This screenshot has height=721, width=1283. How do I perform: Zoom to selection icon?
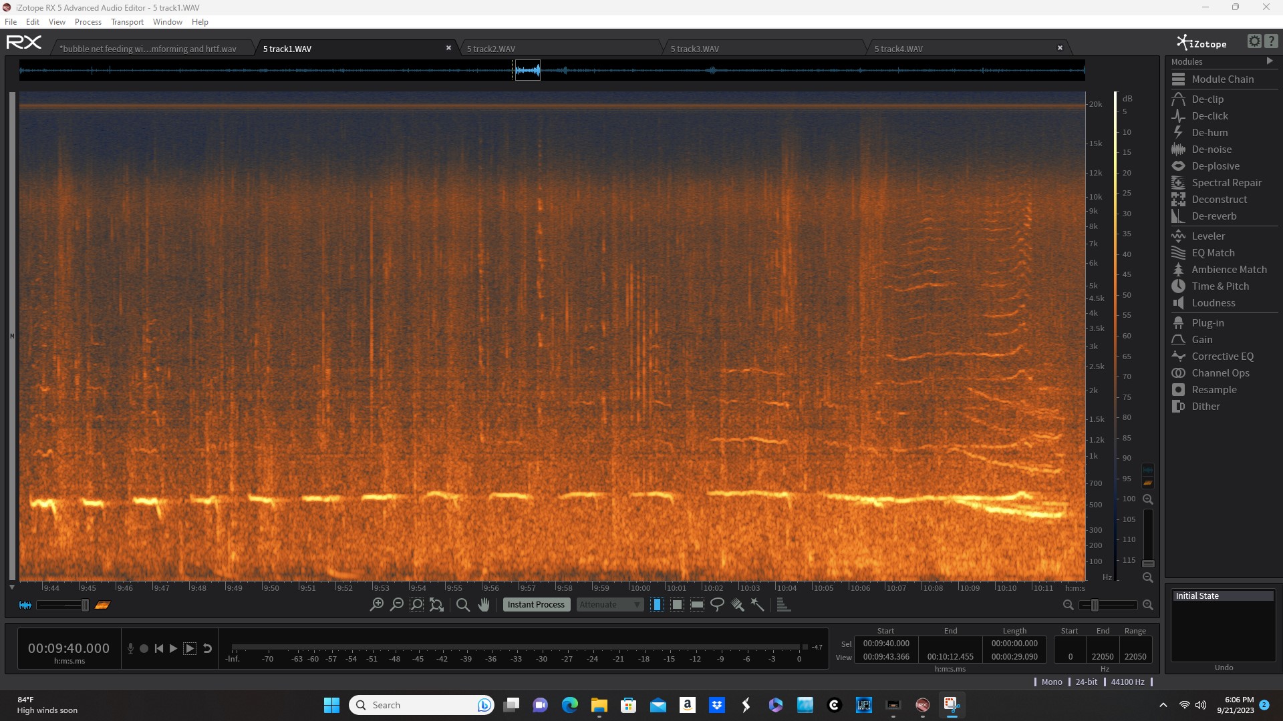click(x=416, y=605)
